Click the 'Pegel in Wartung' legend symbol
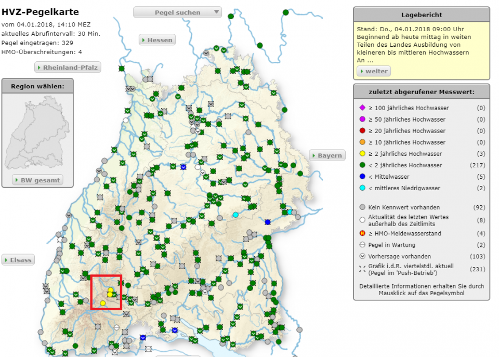Screen dimensions: 499x357 362,245
